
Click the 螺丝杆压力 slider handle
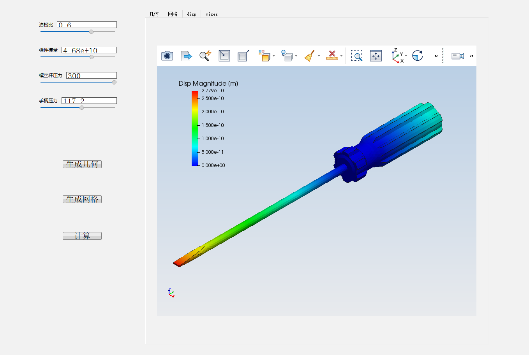(x=114, y=82)
